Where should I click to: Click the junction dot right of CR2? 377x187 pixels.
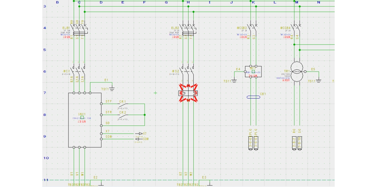[x=145, y=115]
